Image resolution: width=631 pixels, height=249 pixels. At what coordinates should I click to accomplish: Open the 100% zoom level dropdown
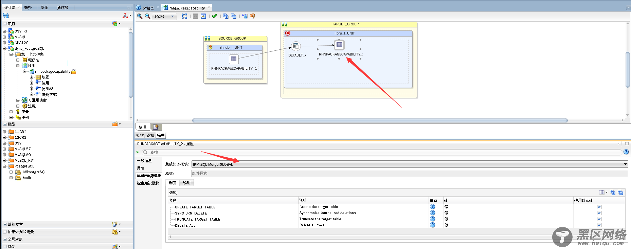pyautogui.click(x=173, y=16)
